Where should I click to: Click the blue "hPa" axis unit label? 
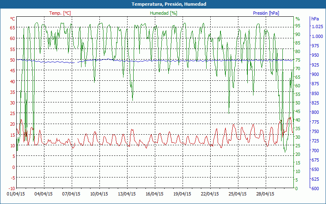click(x=315, y=19)
